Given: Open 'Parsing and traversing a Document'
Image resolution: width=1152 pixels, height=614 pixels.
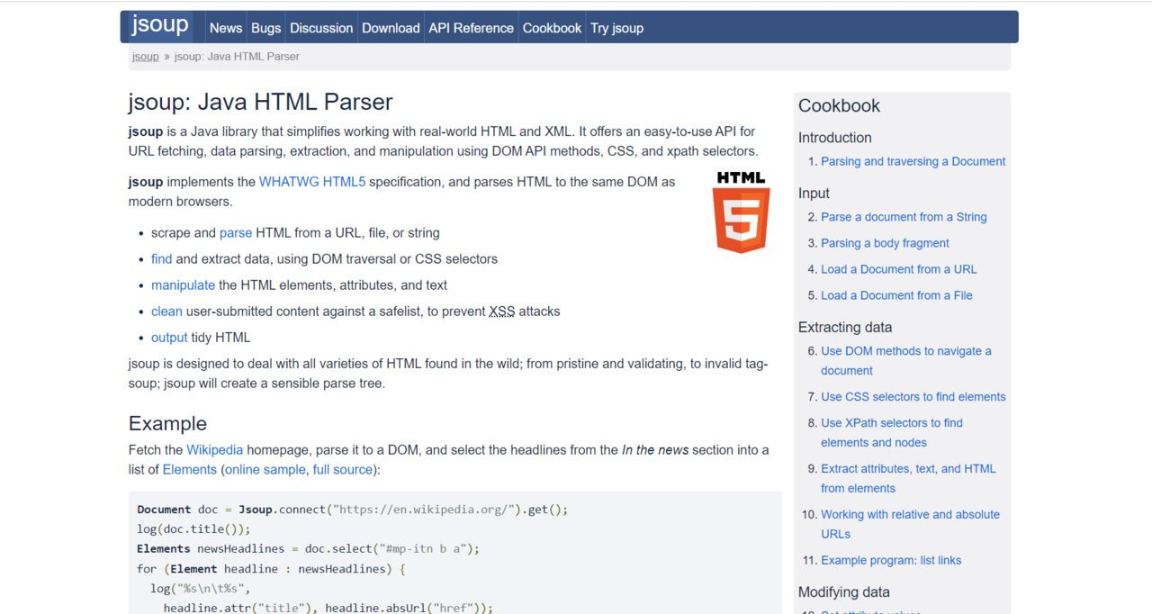Looking at the screenshot, I should [x=913, y=161].
